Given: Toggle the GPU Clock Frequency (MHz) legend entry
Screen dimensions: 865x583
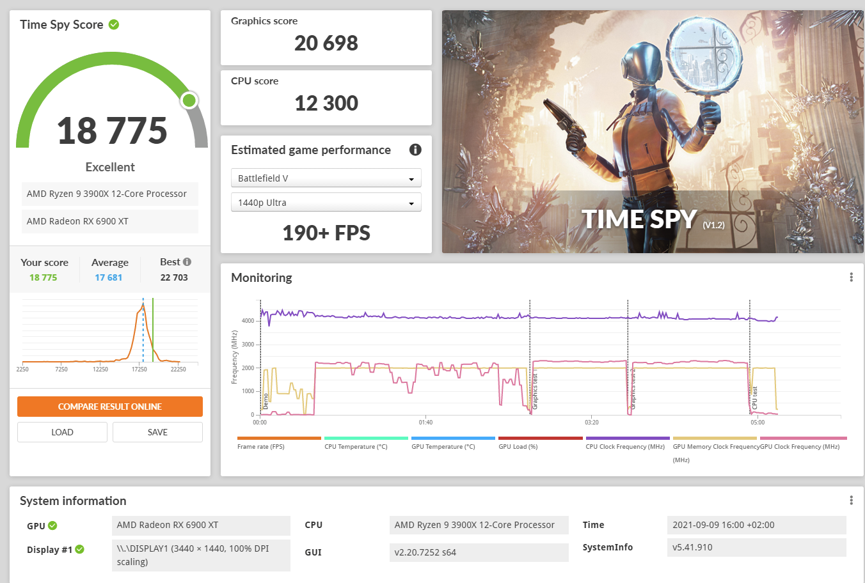Looking at the screenshot, I should (803, 443).
